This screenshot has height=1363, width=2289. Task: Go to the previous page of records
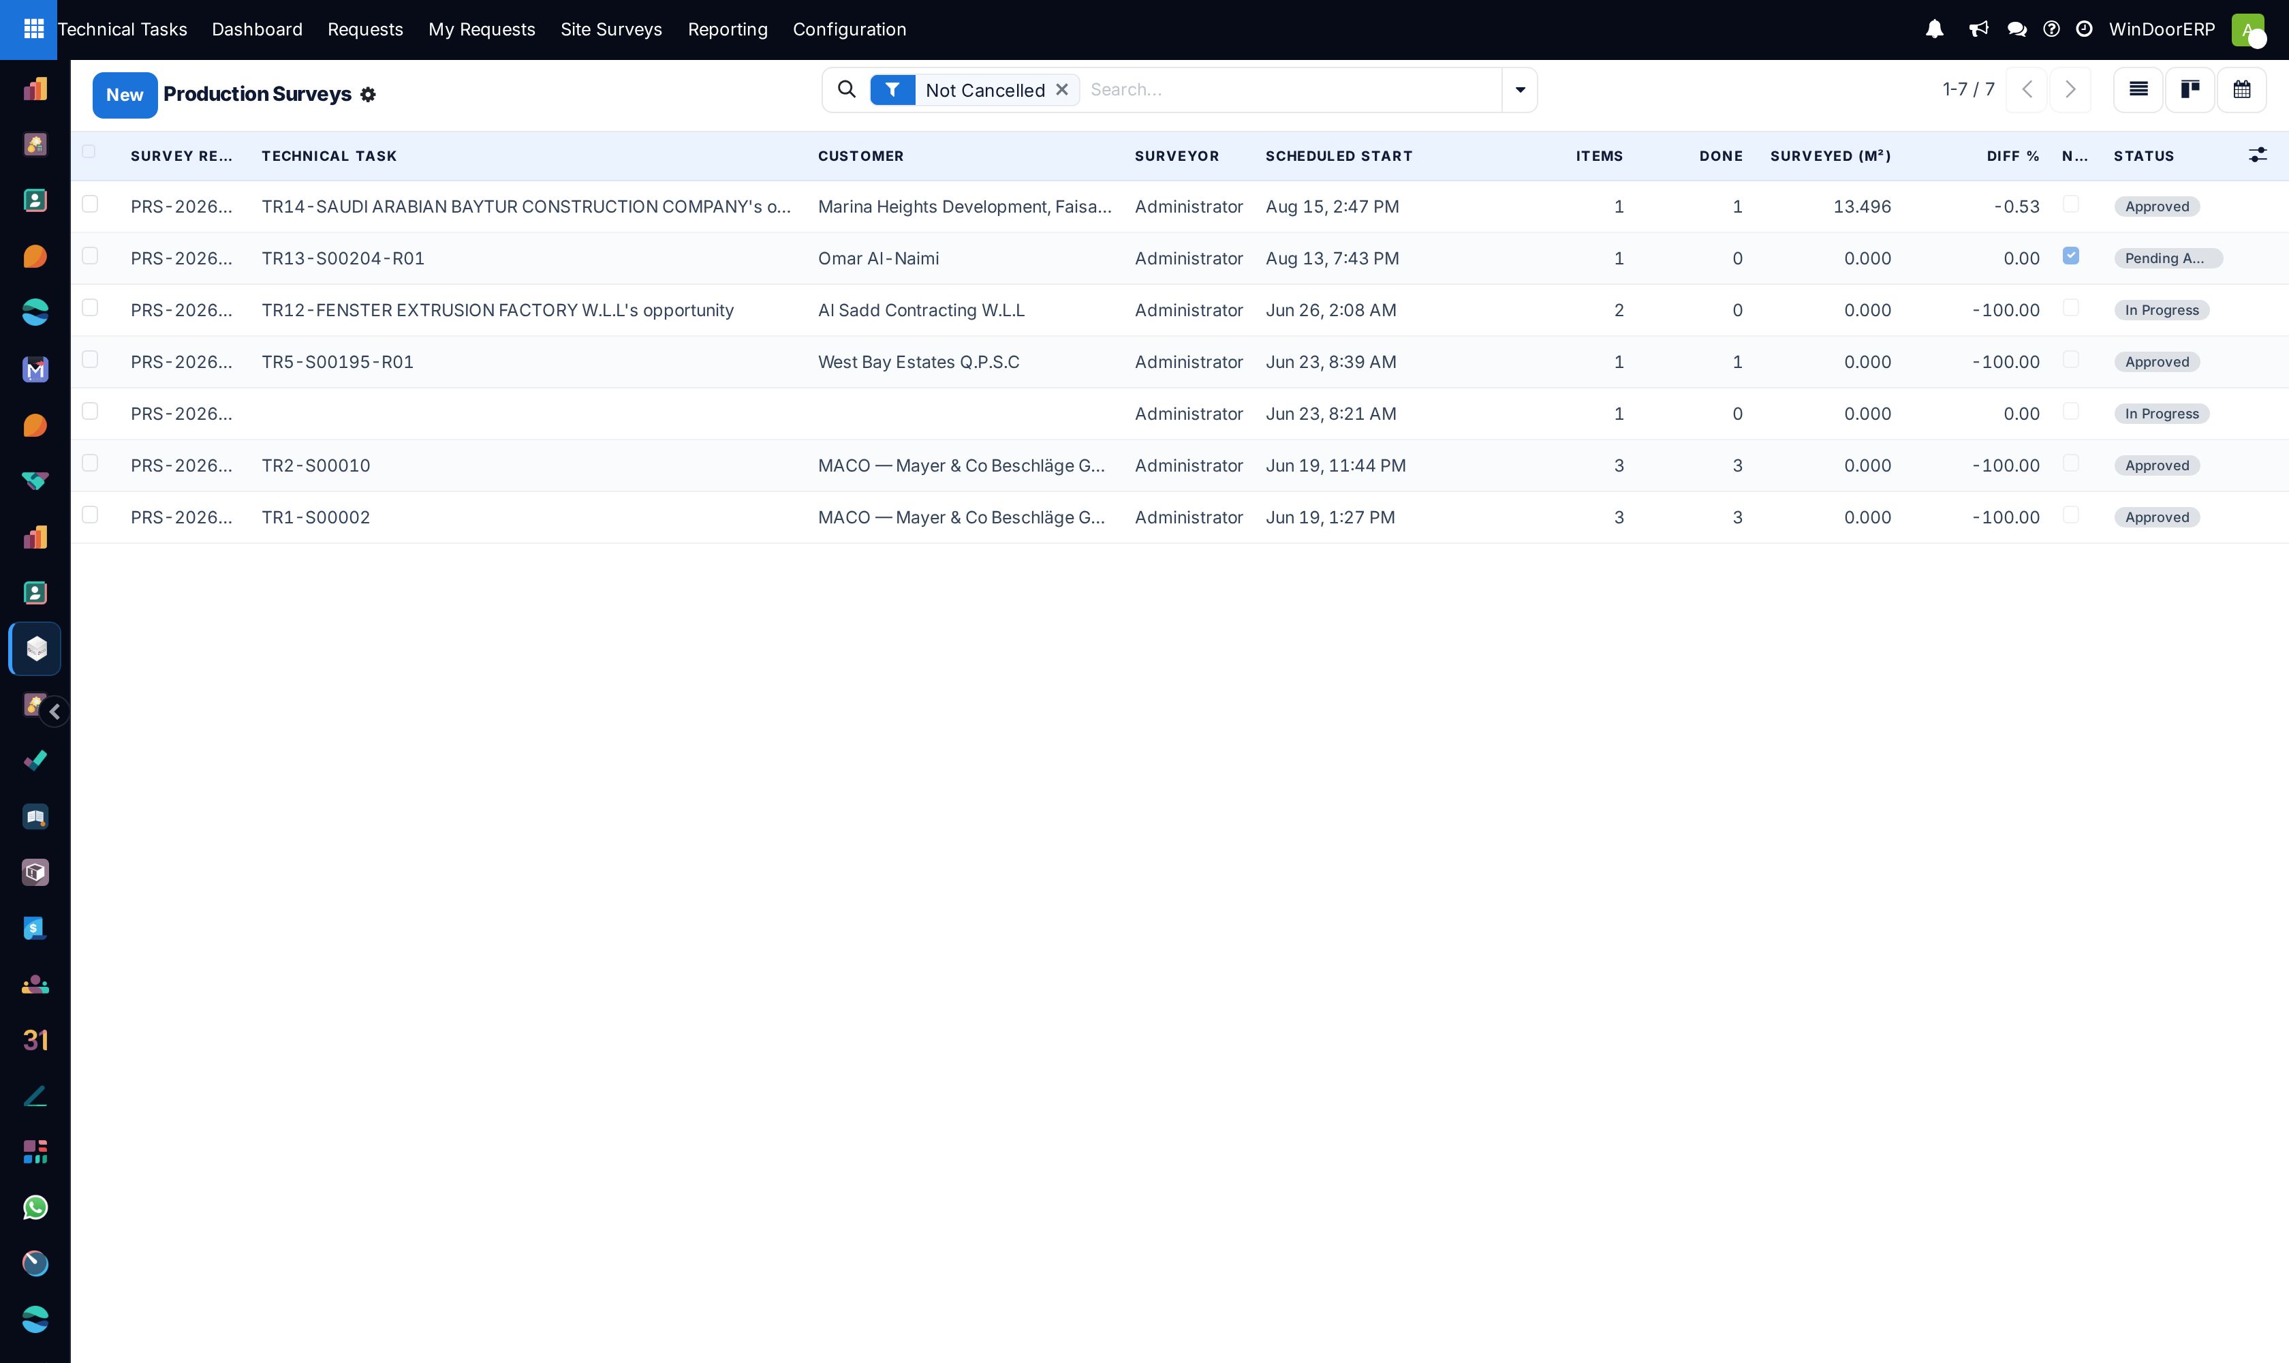pos(2027,89)
